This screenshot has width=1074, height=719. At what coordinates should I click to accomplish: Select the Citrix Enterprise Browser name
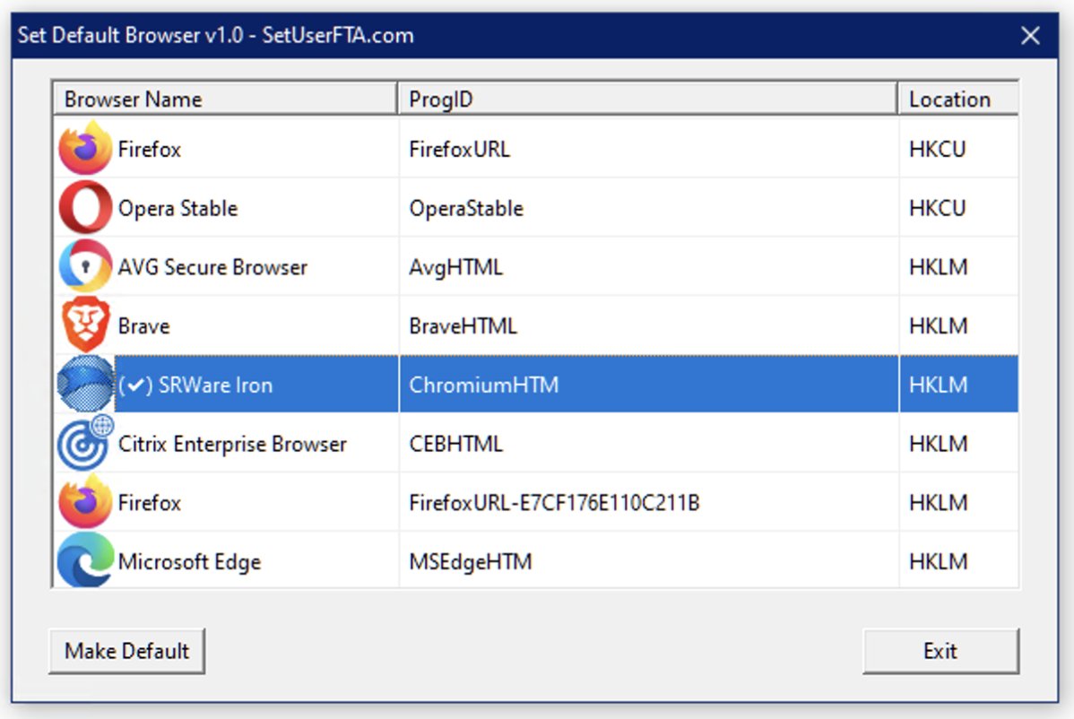[x=232, y=443]
